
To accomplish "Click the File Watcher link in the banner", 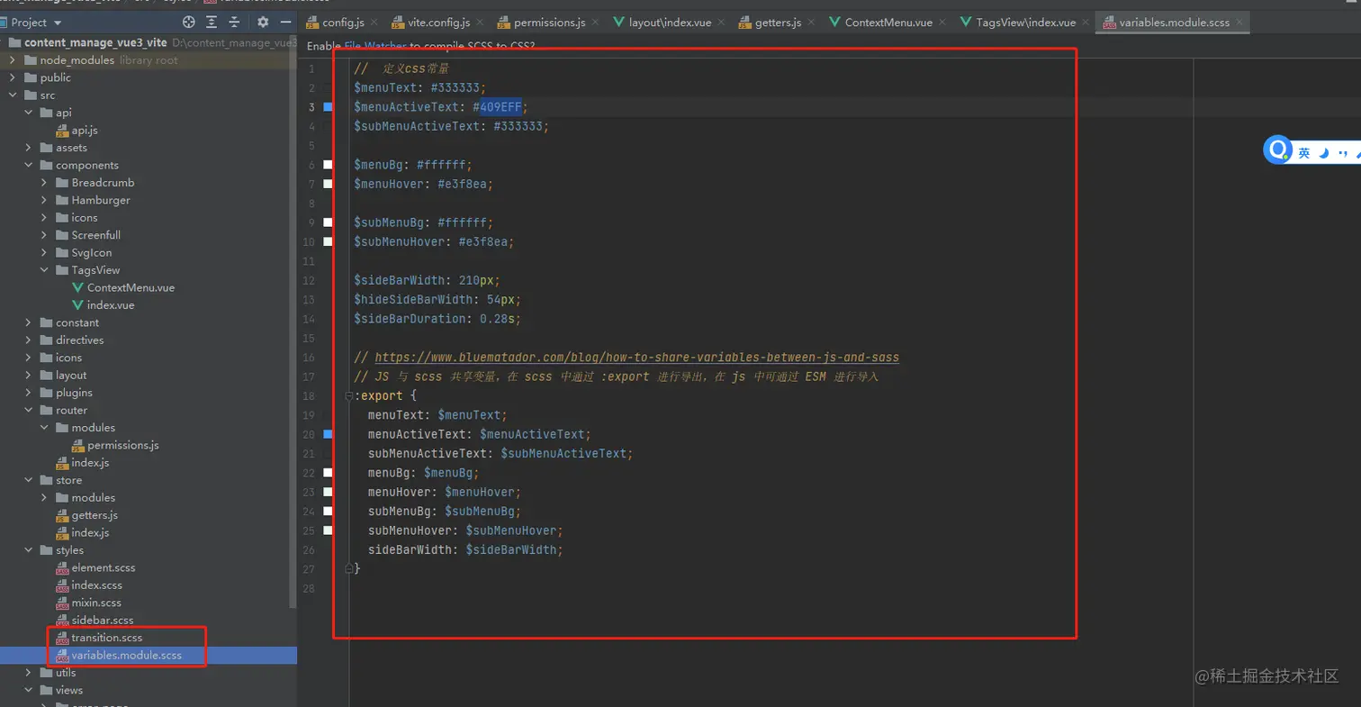I will [x=376, y=45].
